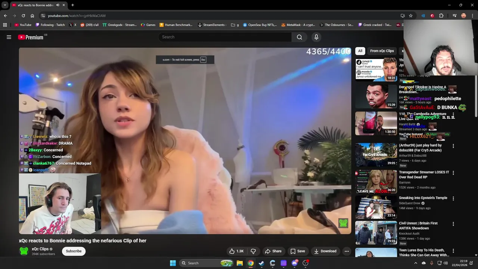Open the tab search dropdown arrow
478x269 pixels.
(x=5, y=5)
